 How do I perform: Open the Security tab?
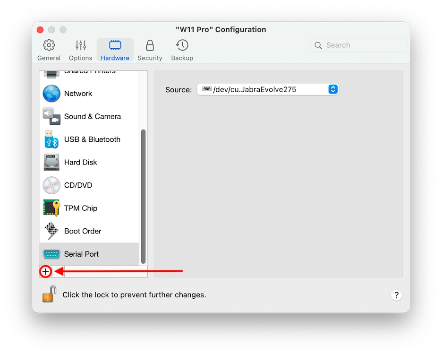click(x=150, y=51)
